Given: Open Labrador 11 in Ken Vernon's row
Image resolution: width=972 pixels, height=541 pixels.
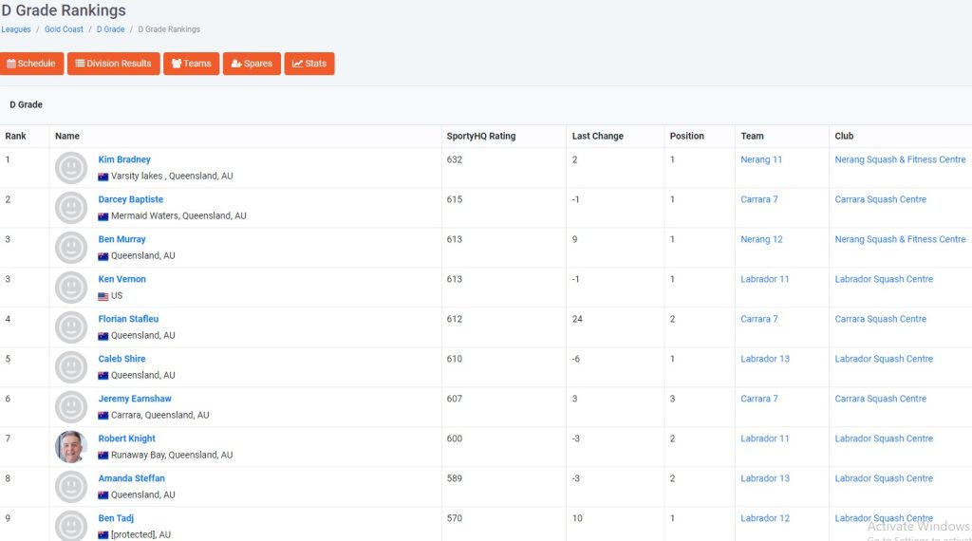Looking at the screenshot, I should click(x=764, y=279).
